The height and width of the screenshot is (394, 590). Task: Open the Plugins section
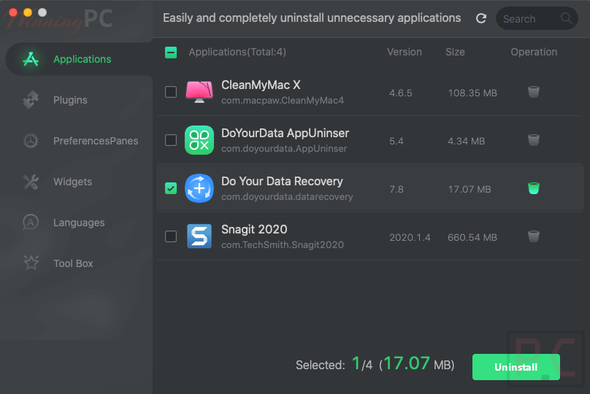tap(70, 100)
